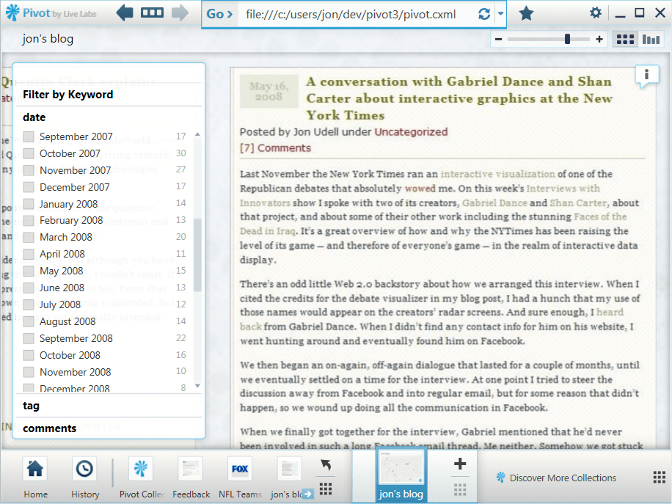
Task: Click the favorites star icon
Action: (526, 14)
